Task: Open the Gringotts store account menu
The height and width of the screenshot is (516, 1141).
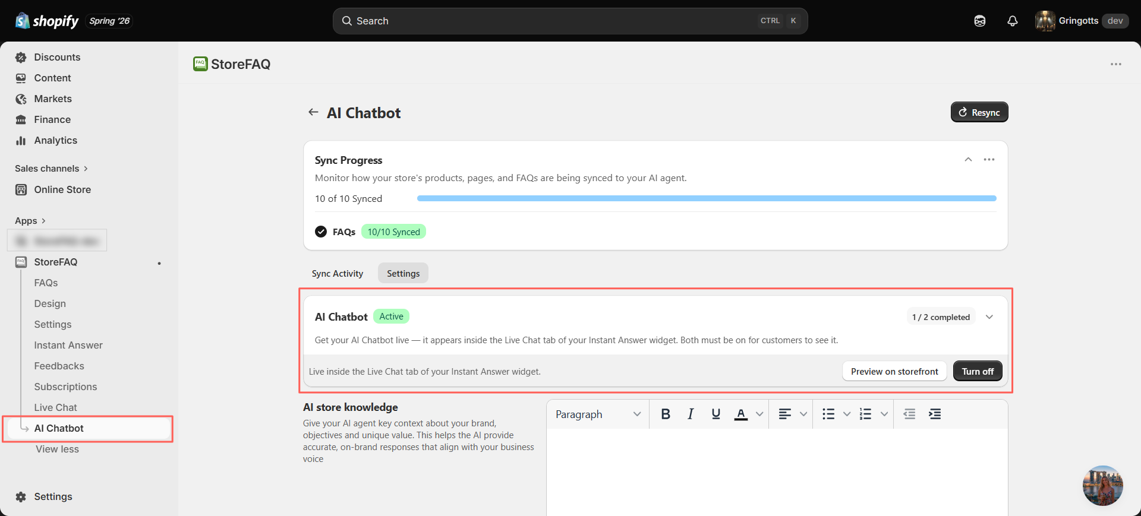Action: tap(1082, 21)
